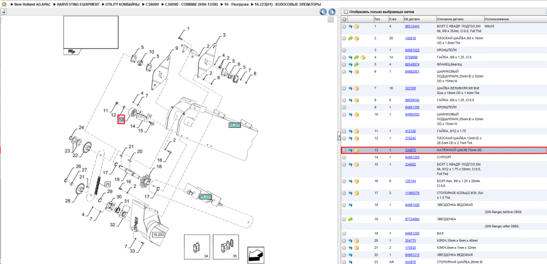Image resolution: width=547 pixels, height=264 pixels.
Task: Go to next diagram with right arrow
Action: (x=332, y=12)
